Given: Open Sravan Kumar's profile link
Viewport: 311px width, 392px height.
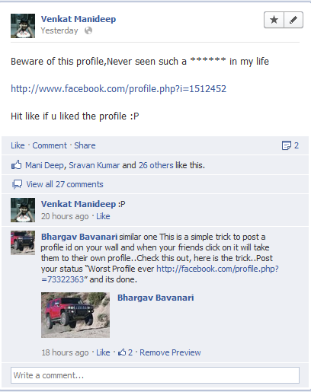Looking at the screenshot, I should (x=95, y=165).
